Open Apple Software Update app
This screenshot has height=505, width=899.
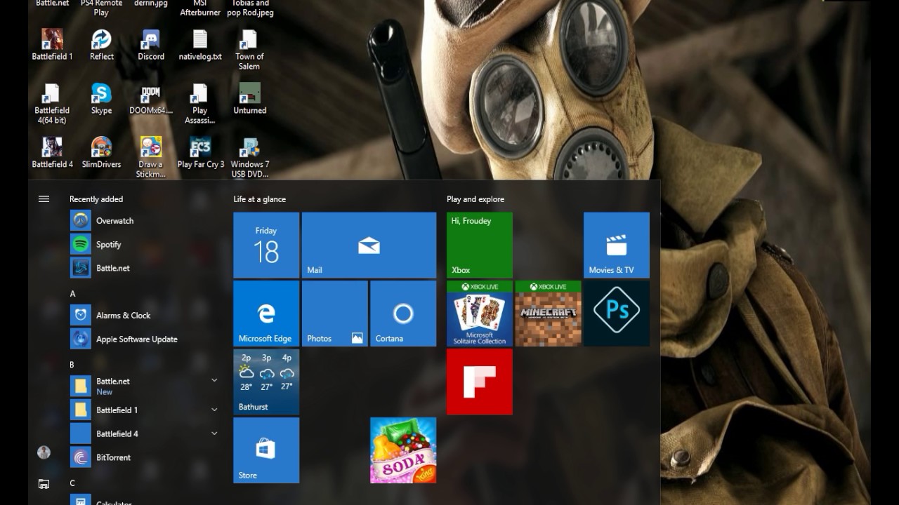(144, 339)
